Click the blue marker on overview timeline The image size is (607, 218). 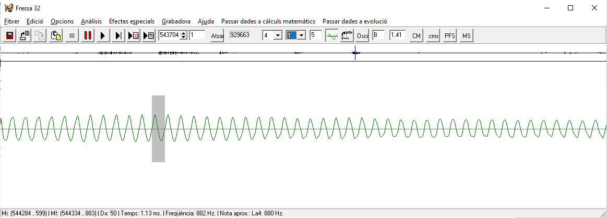pyautogui.click(x=355, y=53)
